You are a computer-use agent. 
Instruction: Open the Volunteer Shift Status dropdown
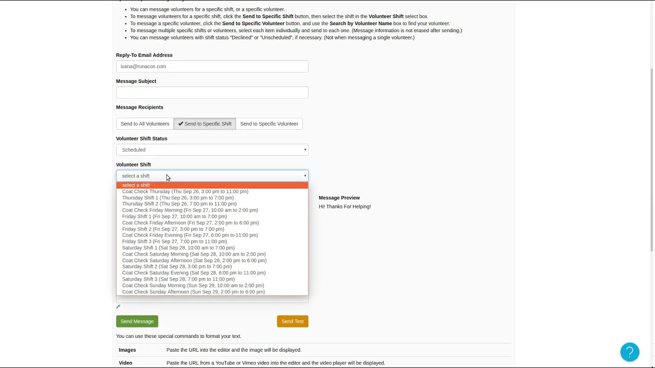tap(212, 150)
